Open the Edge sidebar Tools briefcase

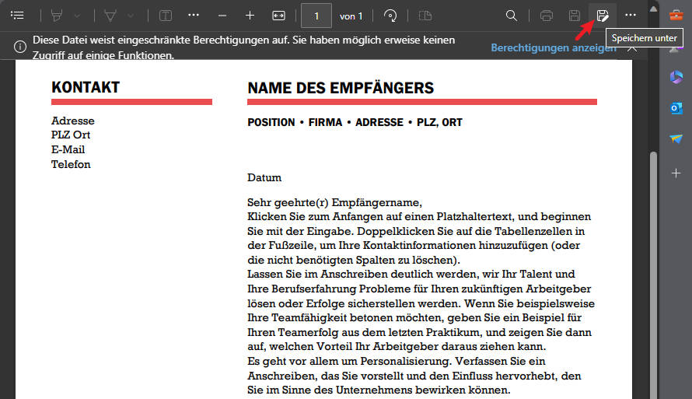click(x=676, y=16)
